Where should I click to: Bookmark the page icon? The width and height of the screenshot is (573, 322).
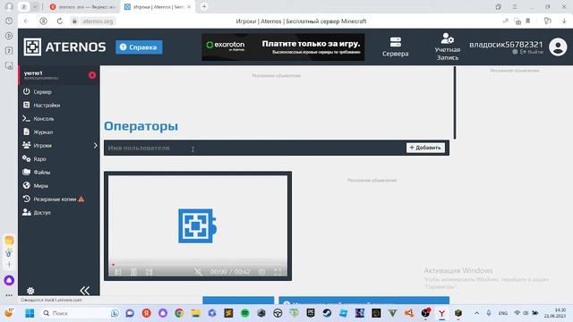coord(528,21)
